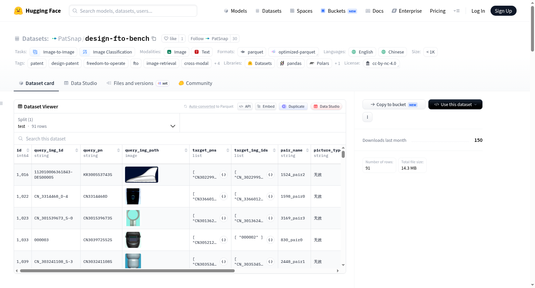Expand JSON for 2448_pair1 target_img_ids
The height and width of the screenshot is (288, 535).
coord(271,262)
